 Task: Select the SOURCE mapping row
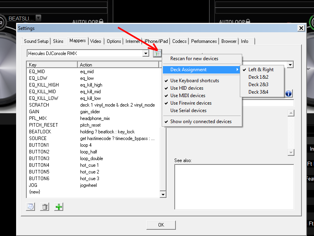point(93,138)
